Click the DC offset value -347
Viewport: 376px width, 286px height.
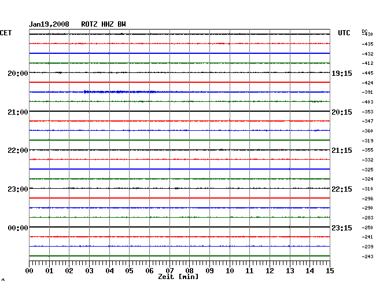367,121
